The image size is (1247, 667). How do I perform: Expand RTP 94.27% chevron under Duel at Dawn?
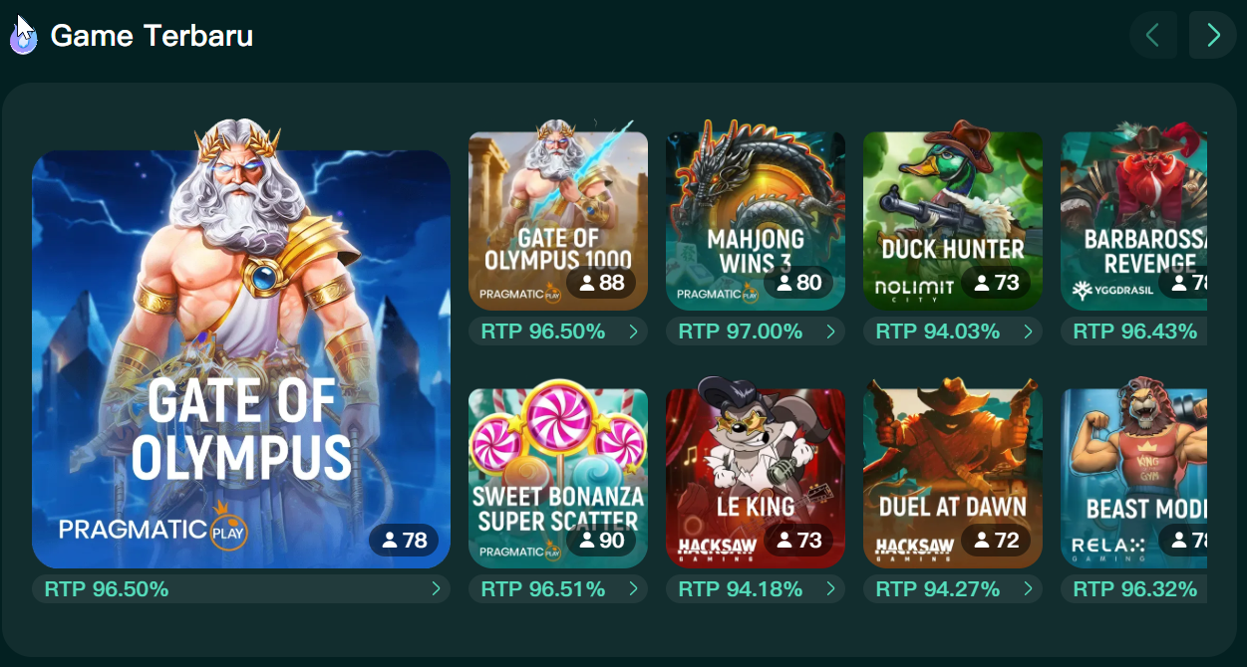coord(1028,589)
